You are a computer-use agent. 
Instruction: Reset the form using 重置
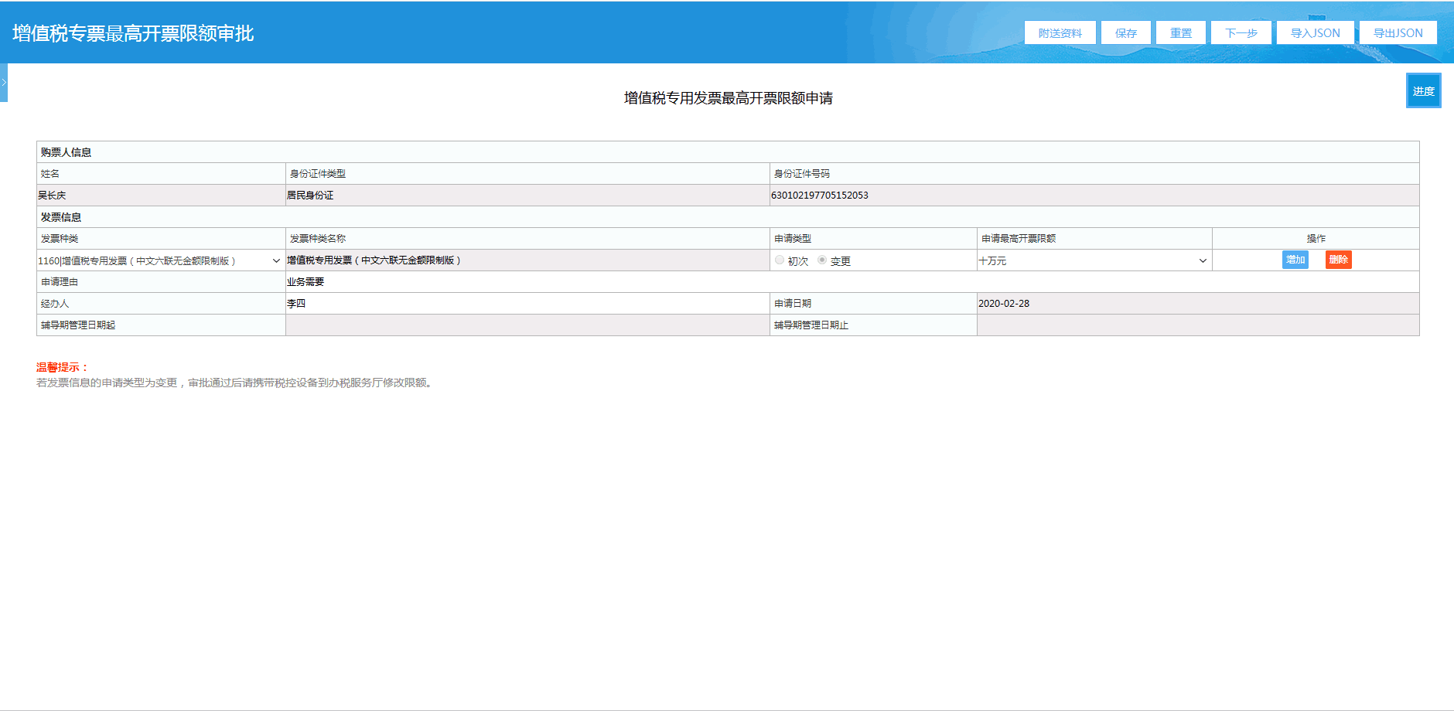[x=1180, y=33]
